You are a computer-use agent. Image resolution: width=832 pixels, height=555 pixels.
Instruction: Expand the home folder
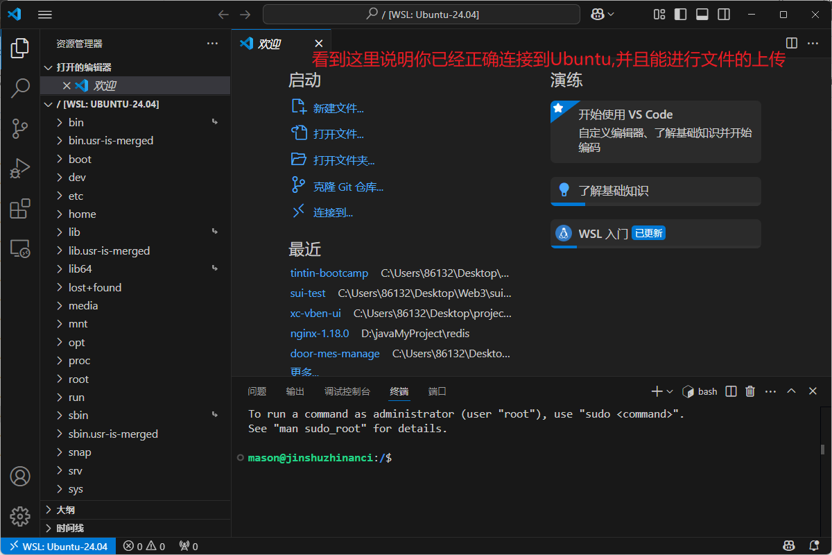click(135, 214)
